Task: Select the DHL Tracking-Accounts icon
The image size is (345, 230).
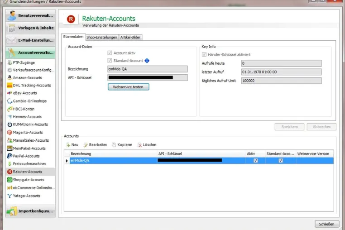Action: [10, 85]
